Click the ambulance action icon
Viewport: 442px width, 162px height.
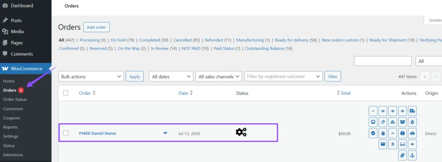412,111
